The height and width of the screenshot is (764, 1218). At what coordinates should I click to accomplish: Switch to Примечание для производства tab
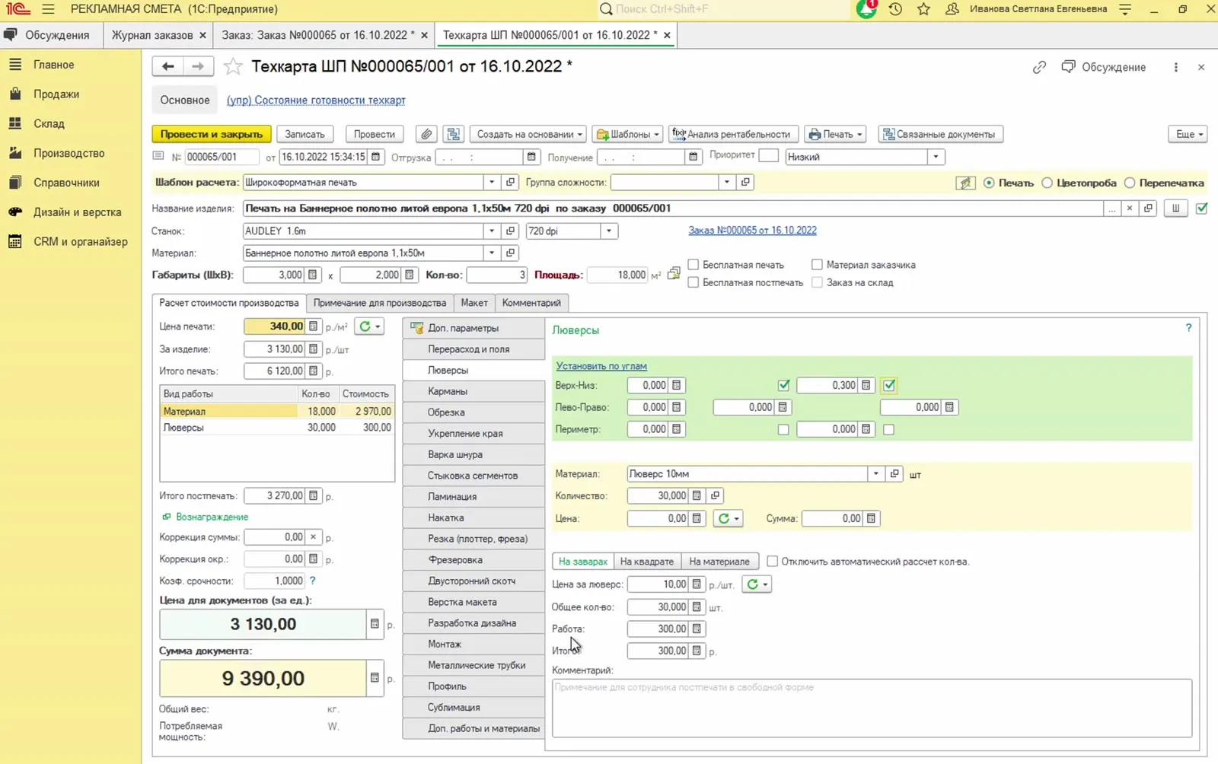coord(380,303)
